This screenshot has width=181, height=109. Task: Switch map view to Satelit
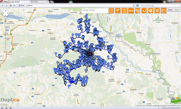177,10
